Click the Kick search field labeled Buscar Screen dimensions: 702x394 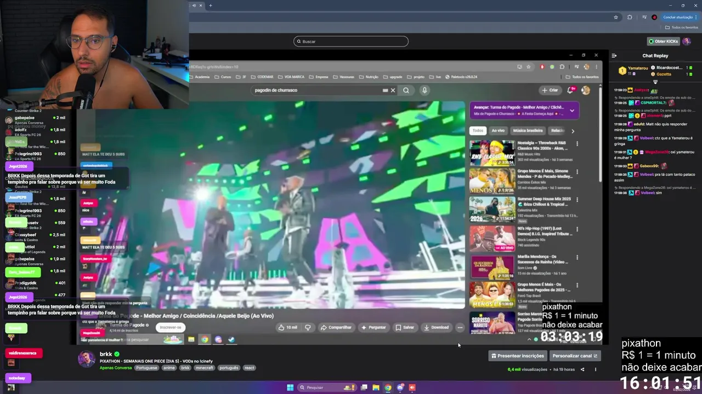pos(351,41)
